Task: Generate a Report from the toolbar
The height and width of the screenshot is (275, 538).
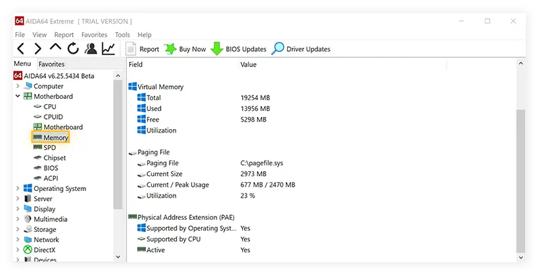Action: coord(142,49)
